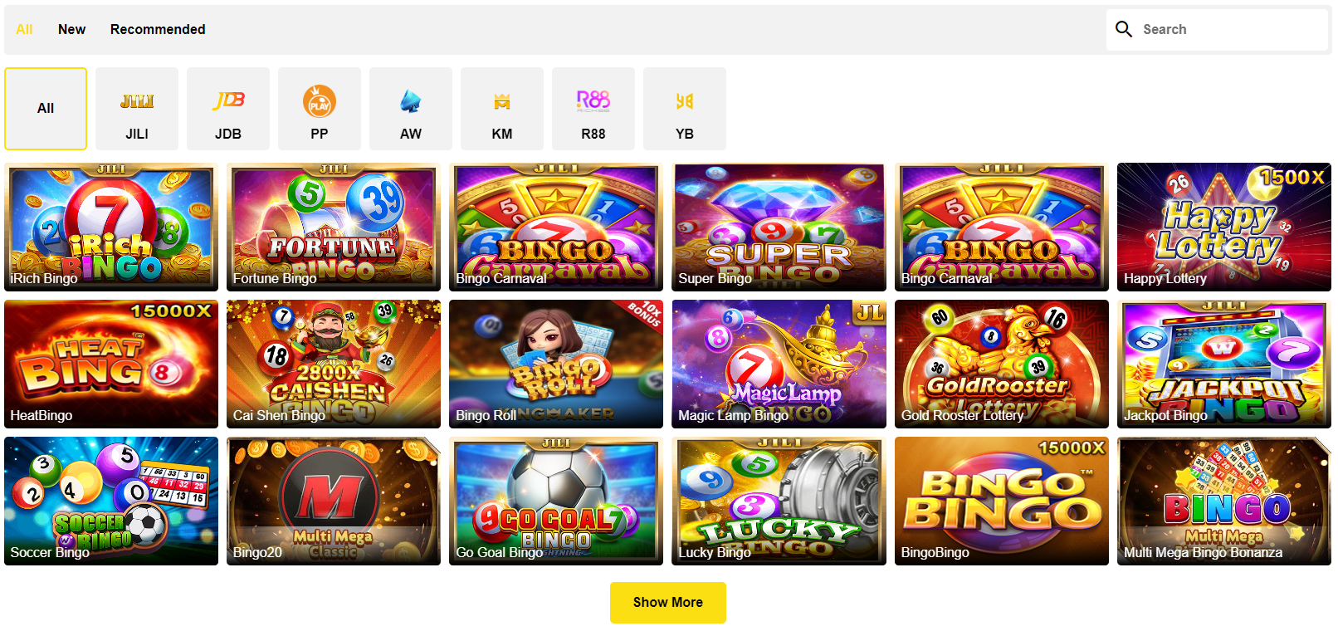The width and height of the screenshot is (1338, 631).
Task: Open the HeatBingo game tile
Action: (x=111, y=364)
